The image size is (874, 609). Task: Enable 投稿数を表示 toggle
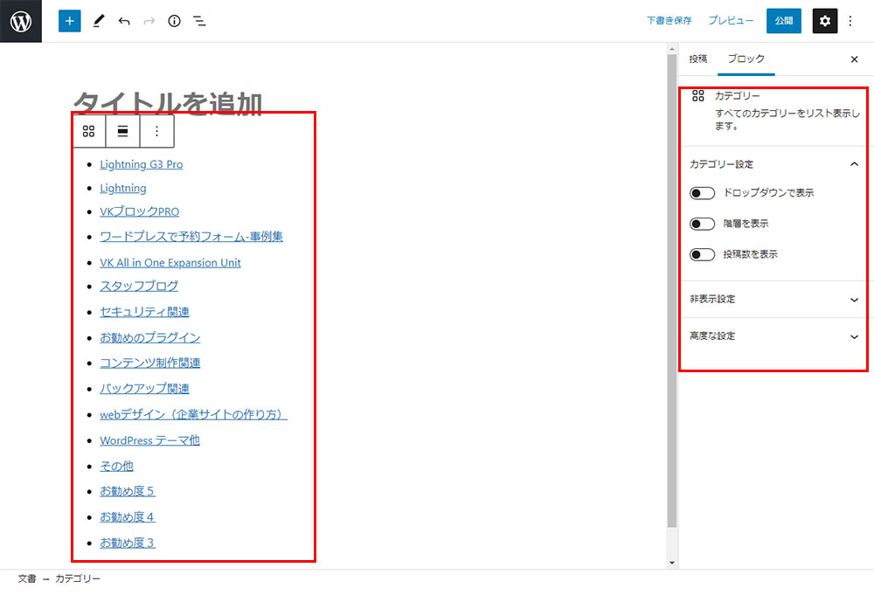coord(703,255)
